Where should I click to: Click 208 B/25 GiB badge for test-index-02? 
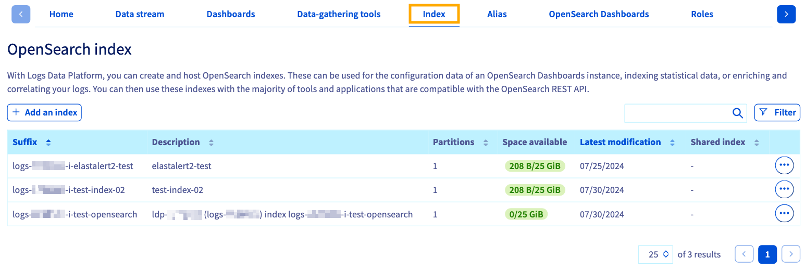point(535,190)
